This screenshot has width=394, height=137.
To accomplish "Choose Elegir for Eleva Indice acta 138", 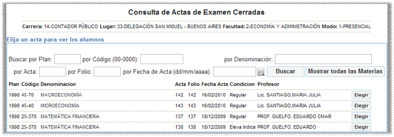I will tap(361, 127).
